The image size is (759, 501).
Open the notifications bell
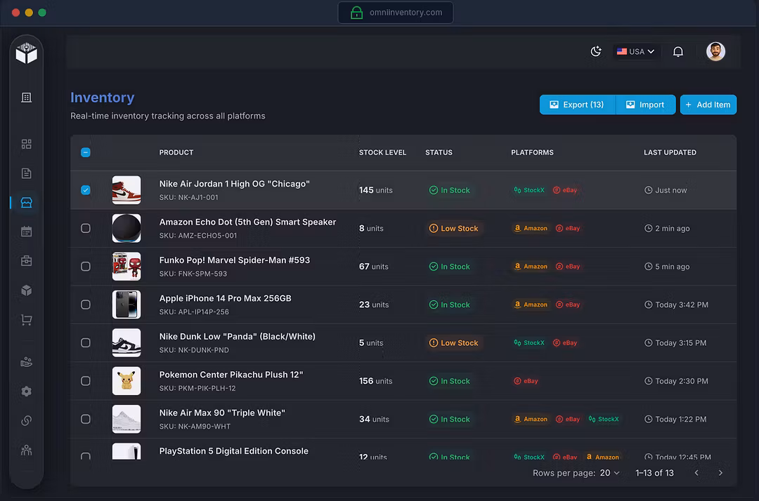[x=678, y=51]
